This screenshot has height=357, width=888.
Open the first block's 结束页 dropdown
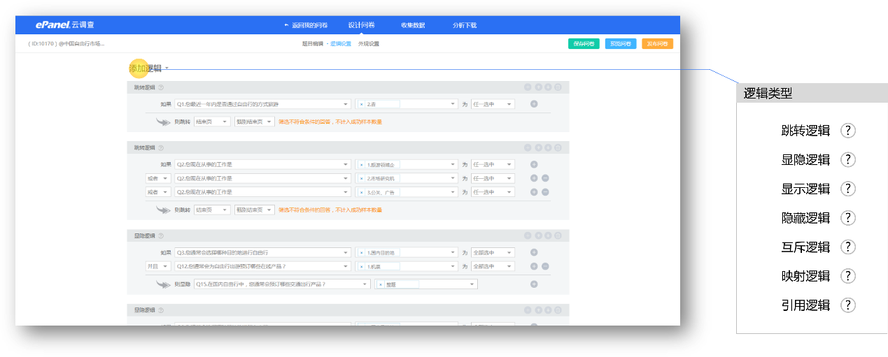pyautogui.click(x=212, y=122)
